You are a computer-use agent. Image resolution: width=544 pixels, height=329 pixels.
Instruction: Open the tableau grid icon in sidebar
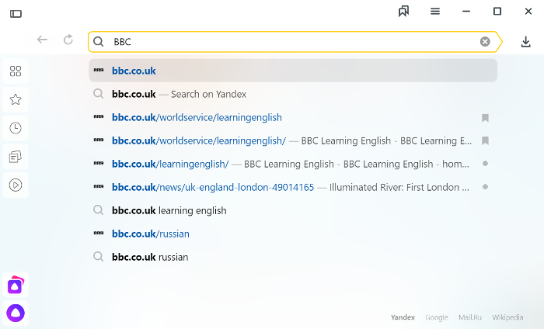(16, 71)
